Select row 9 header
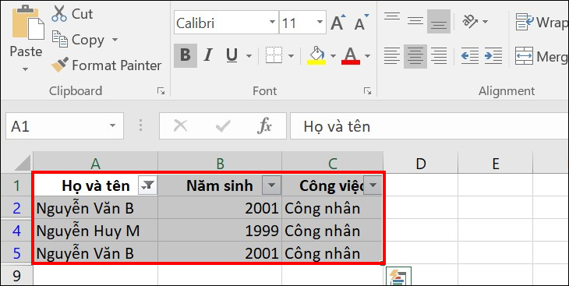This screenshot has width=569, height=286. coord(16,276)
